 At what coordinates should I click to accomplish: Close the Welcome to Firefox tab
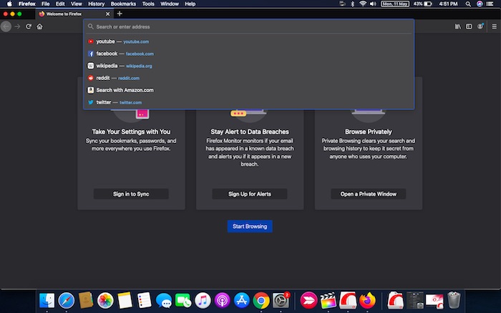coord(107,14)
